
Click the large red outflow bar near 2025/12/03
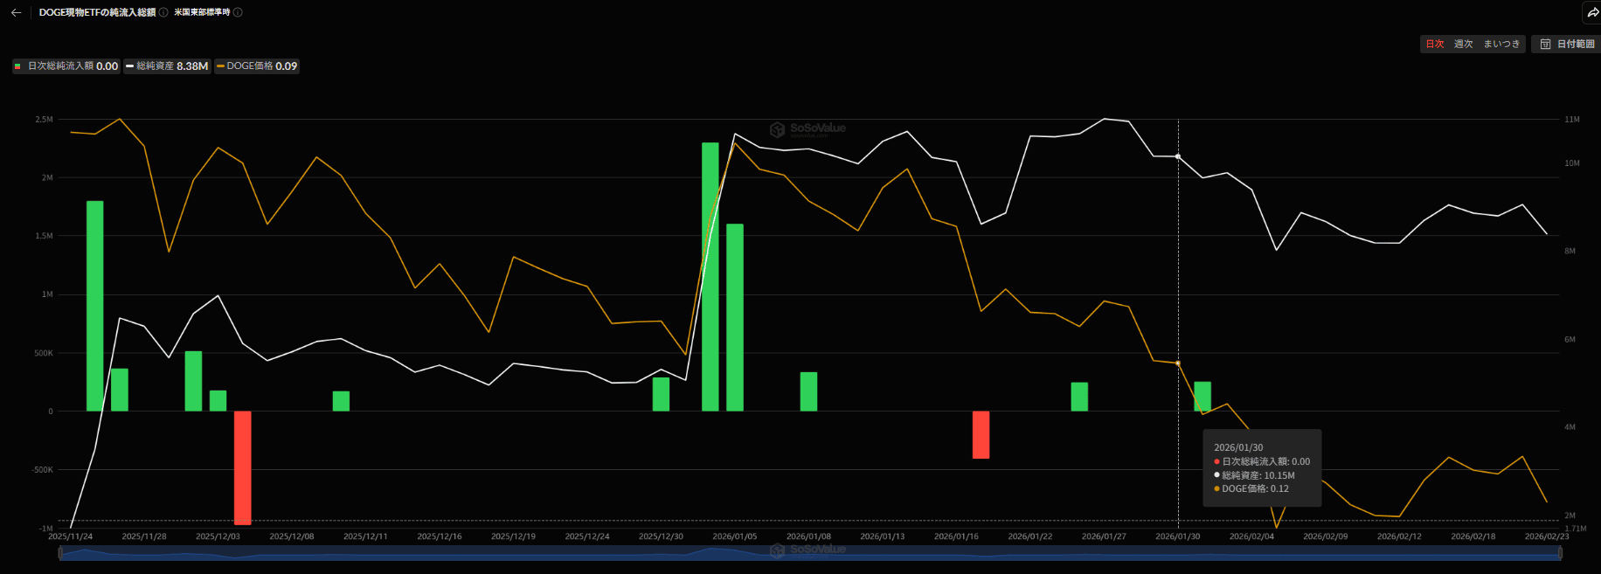(242, 467)
